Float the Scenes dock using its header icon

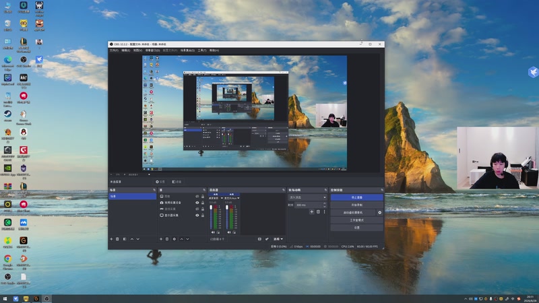(154, 190)
